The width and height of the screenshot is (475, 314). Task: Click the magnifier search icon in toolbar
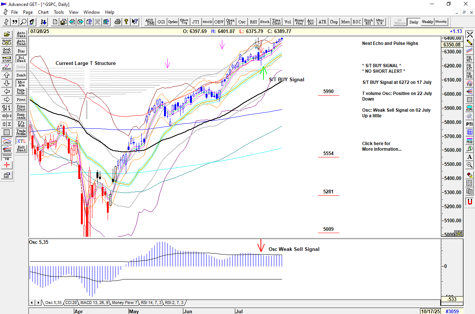point(23,22)
